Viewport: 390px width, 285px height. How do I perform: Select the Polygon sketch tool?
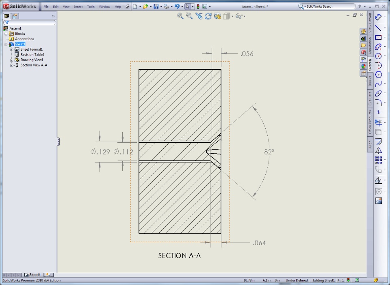tap(378, 75)
